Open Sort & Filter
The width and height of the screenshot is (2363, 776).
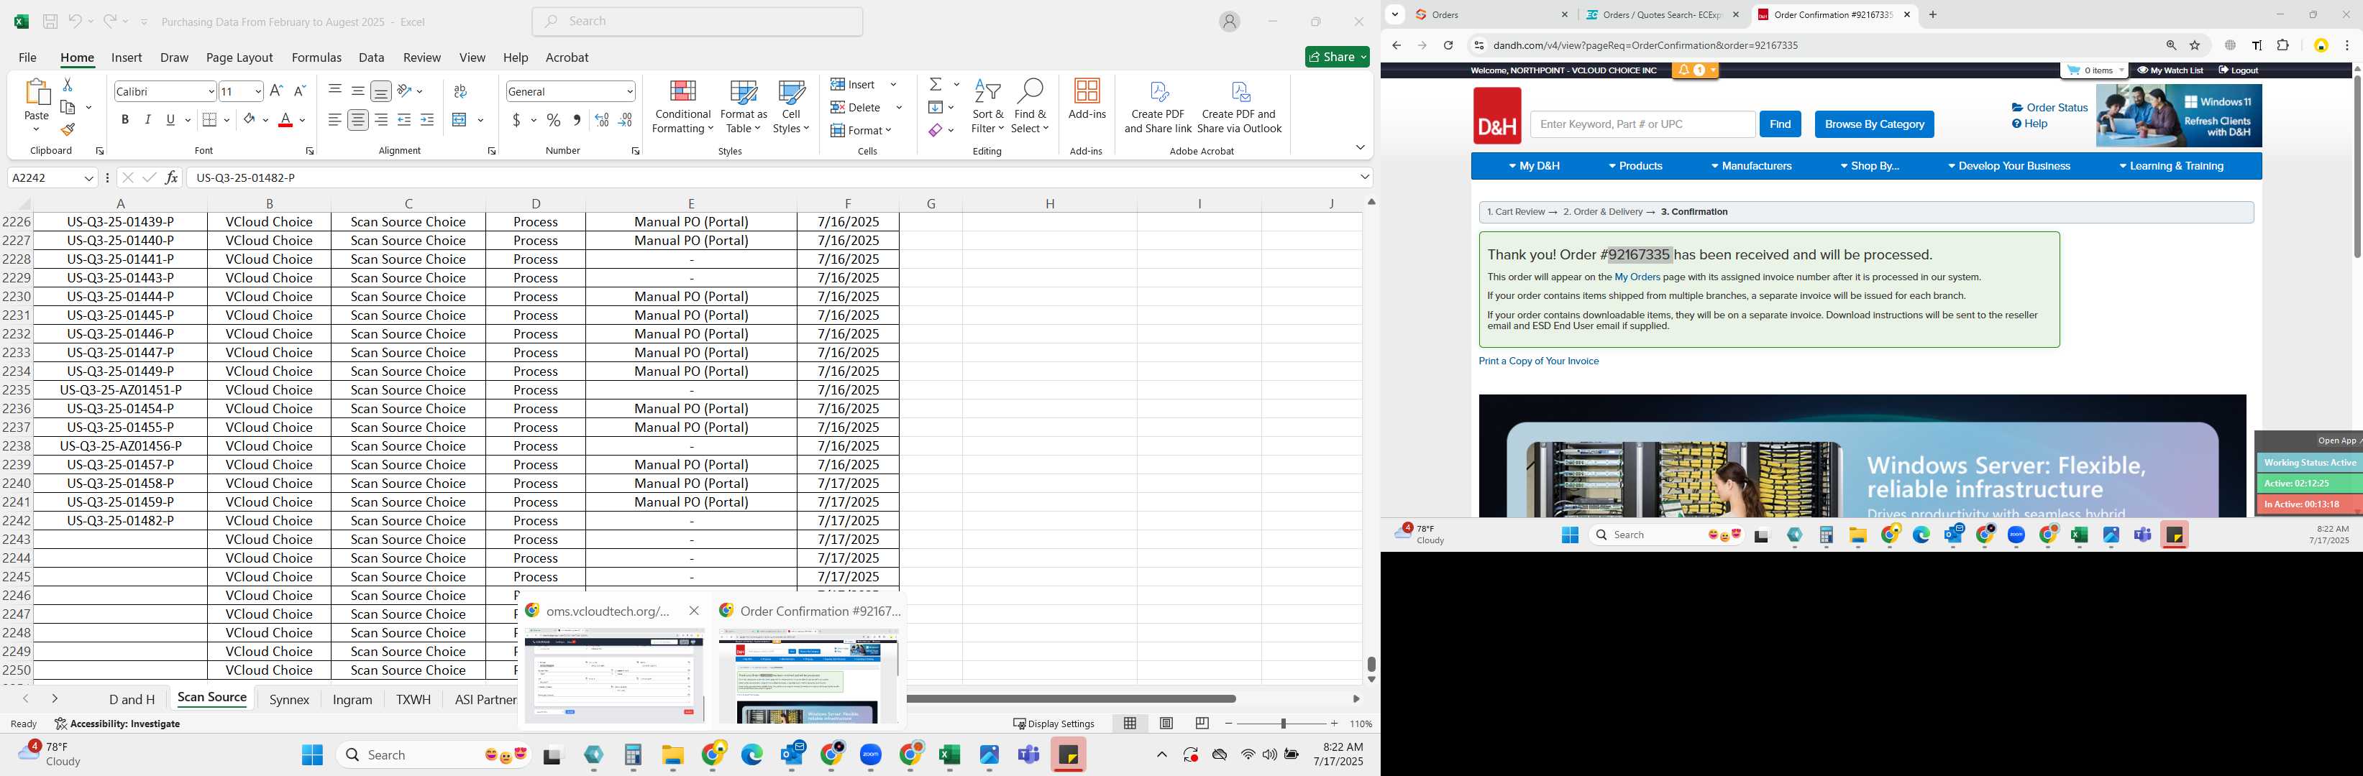tap(987, 106)
